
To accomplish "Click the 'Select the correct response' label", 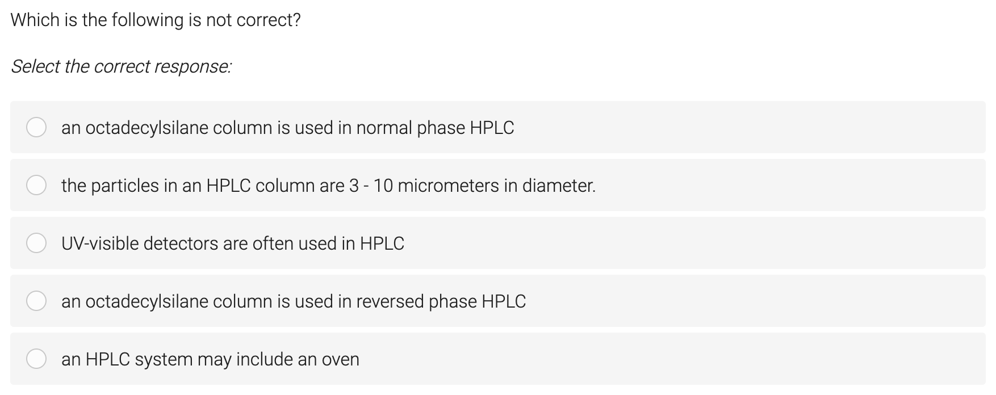I will click(x=122, y=66).
